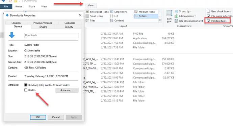Toggle Item check boxes option
The height and width of the screenshot is (127, 233).
tap(208, 11)
